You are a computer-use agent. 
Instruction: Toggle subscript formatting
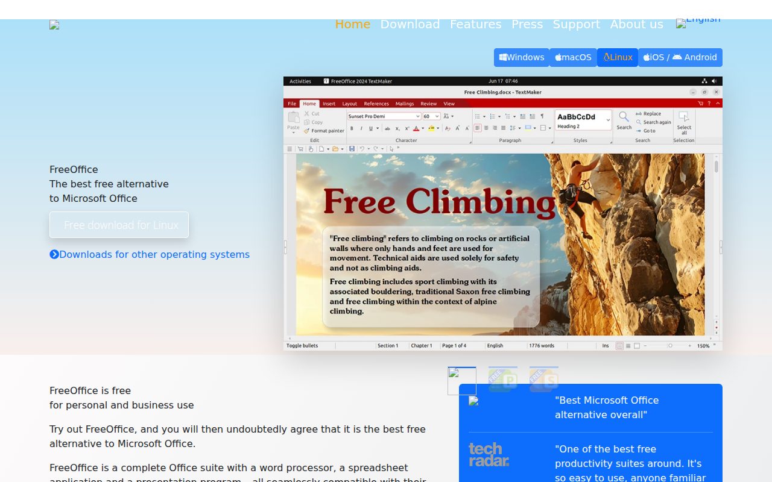click(397, 128)
